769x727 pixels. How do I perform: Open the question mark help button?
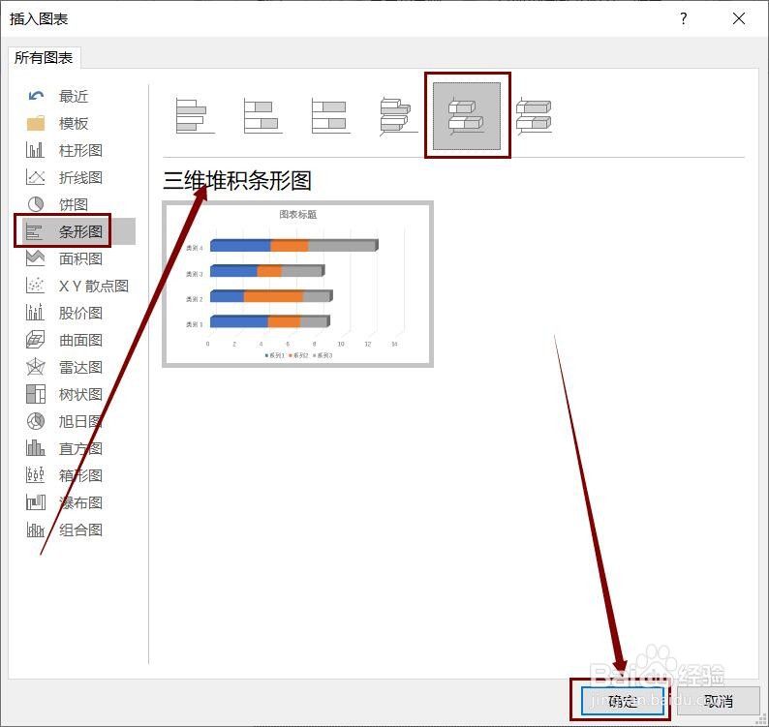[684, 18]
